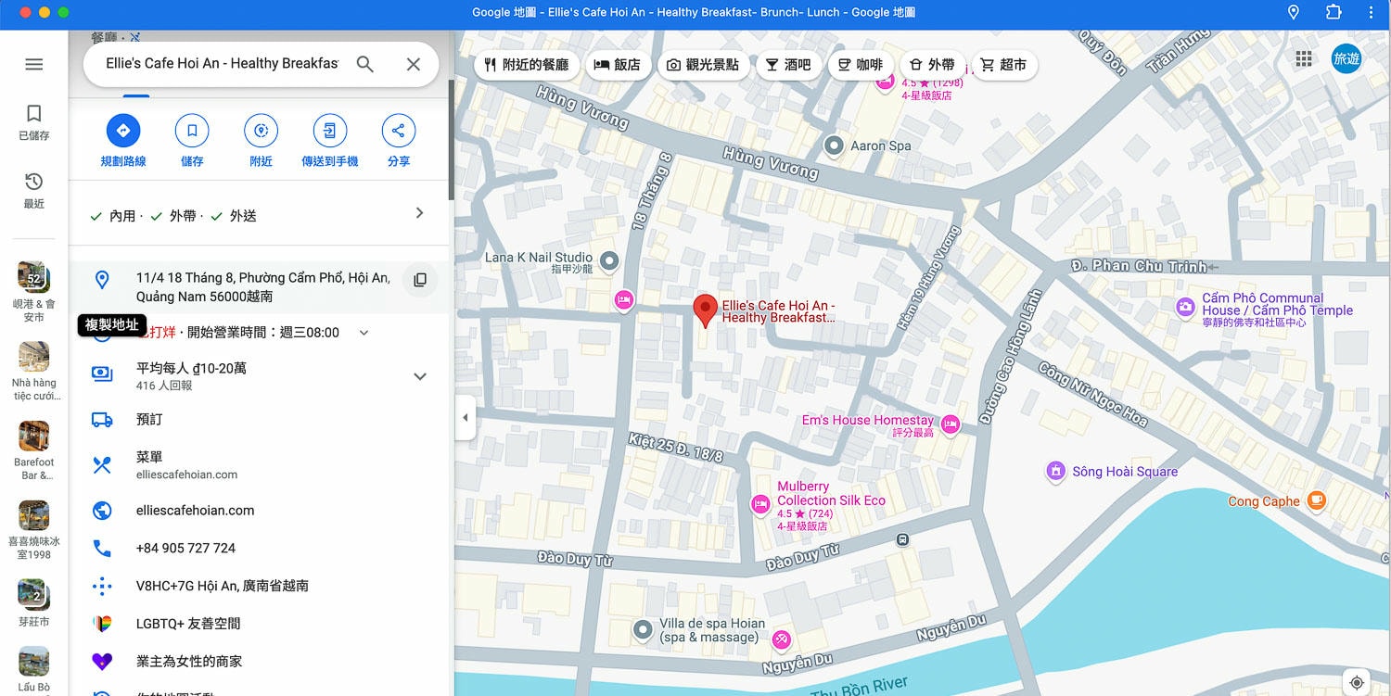Click the search magnifier icon
Screen dimensions: 1391x696
[x=365, y=64]
